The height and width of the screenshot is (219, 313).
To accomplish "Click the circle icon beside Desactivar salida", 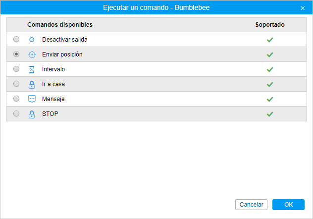I will (32, 40).
